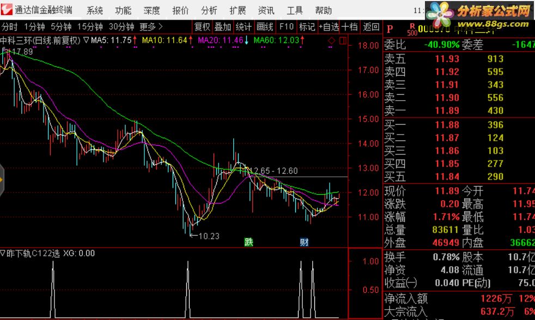Screen dimensions: 535x320
Task: Click the 10.23 low price label
Action: [209, 236]
